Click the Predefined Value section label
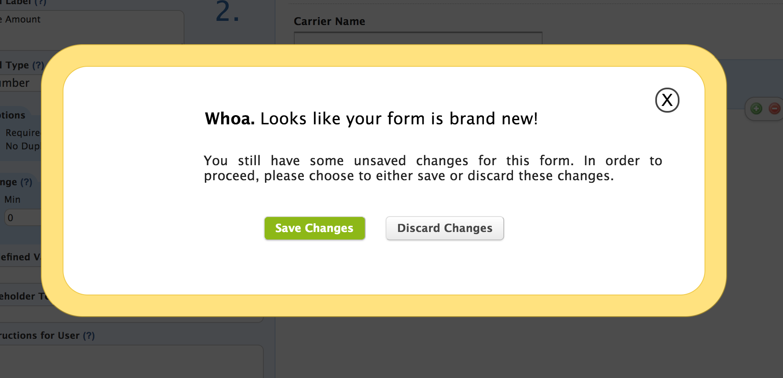The image size is (783, 378). [x=20, y=257]
